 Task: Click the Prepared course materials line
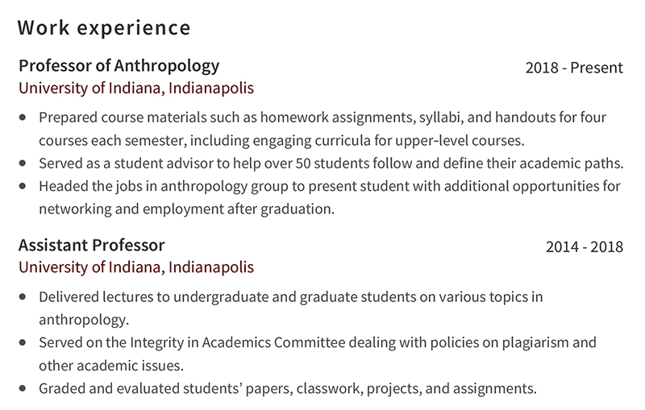click(x=322, y=118)
